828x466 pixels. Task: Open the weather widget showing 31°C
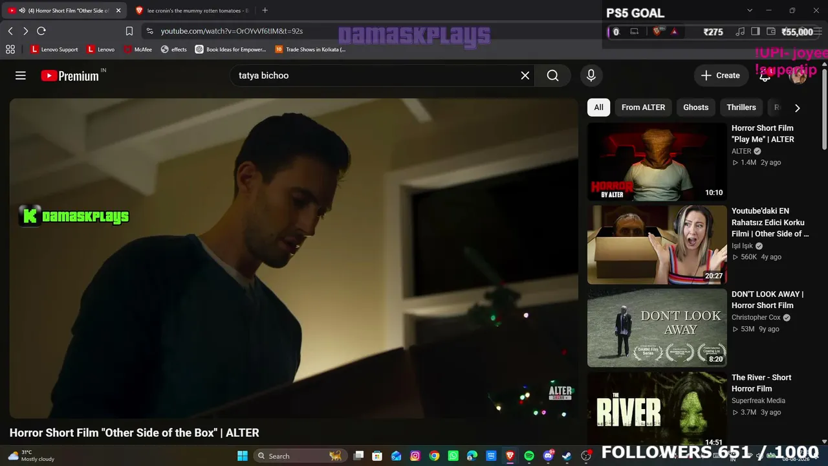(31, 456)
